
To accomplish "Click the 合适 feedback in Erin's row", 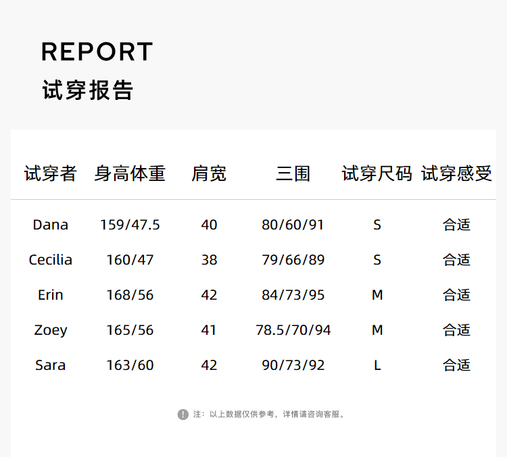I will click(x=456, y=295).
